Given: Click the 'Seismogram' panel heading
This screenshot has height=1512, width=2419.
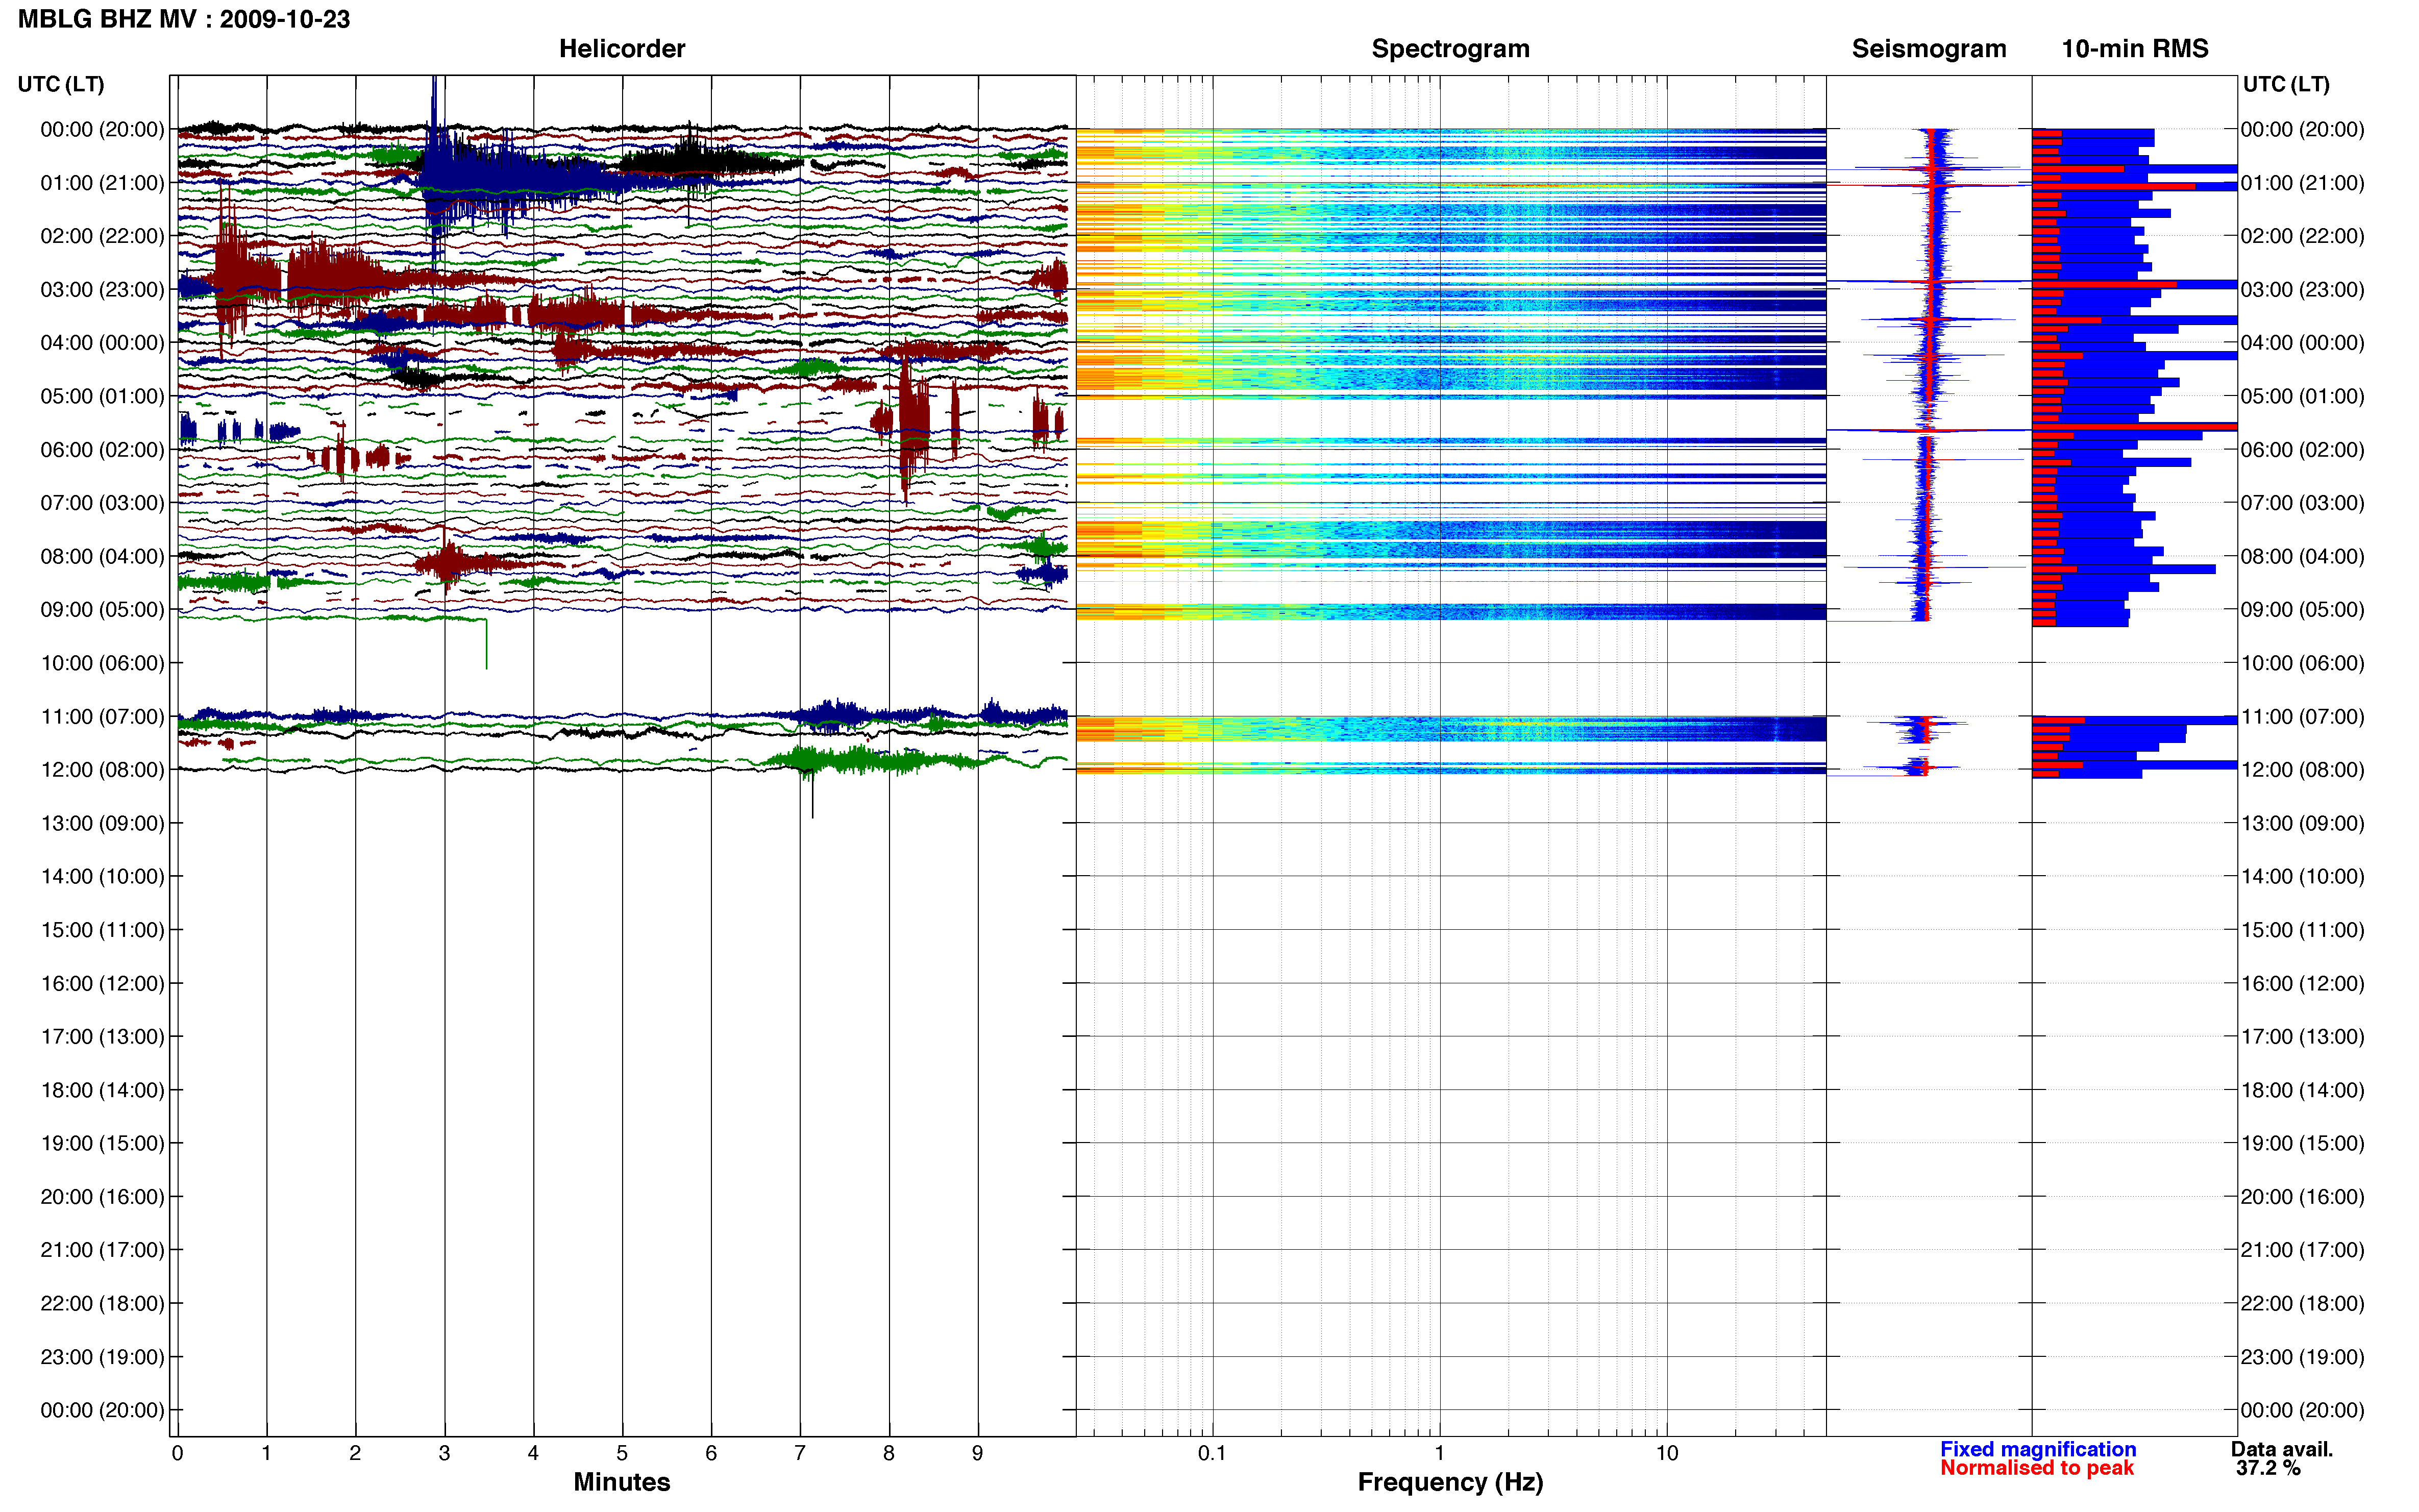Looking at the screenshot, I should pos(1929,48).
